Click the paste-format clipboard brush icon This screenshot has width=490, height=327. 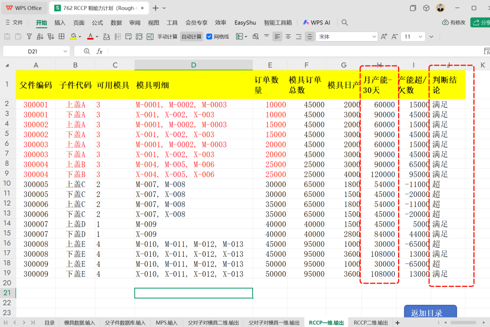(19, 36)
